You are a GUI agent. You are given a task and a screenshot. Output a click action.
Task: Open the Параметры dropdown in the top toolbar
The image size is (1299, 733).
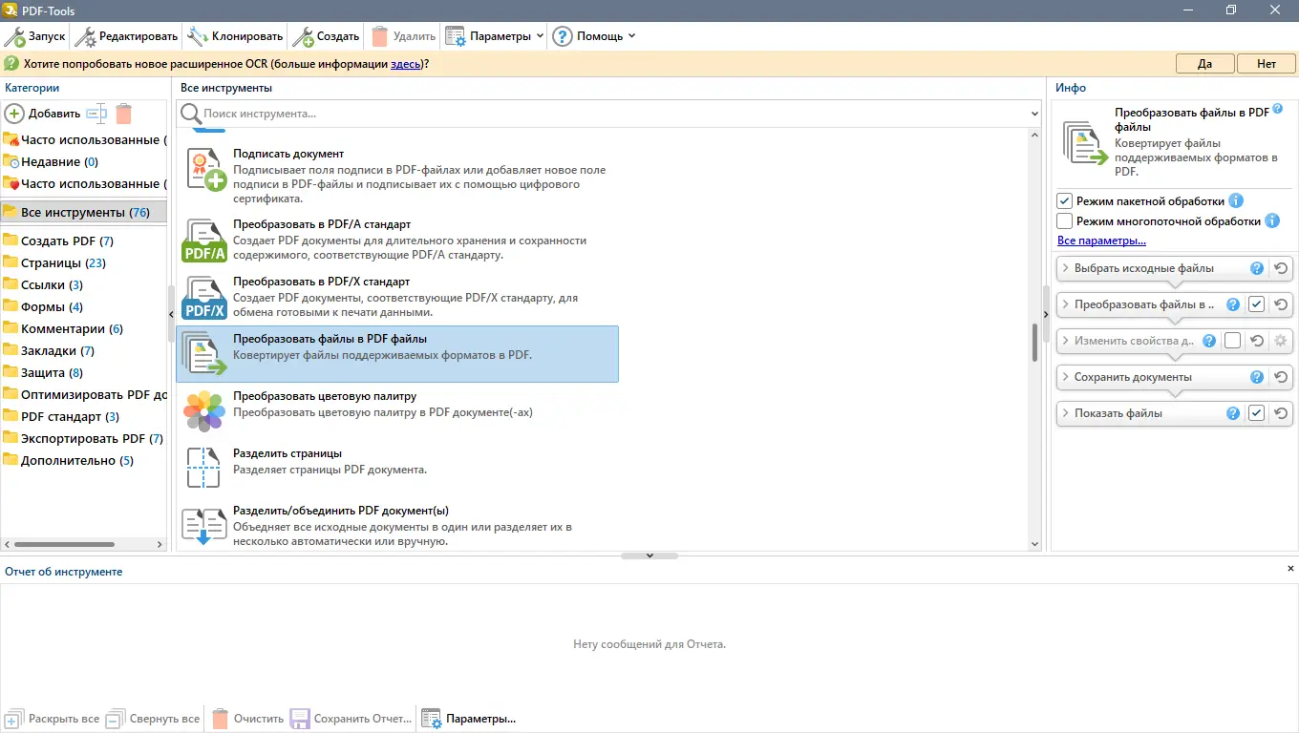click(495, 36)
